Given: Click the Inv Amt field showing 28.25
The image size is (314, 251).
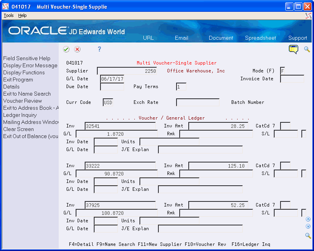Looking at the screenshot, I should (218, 126).
